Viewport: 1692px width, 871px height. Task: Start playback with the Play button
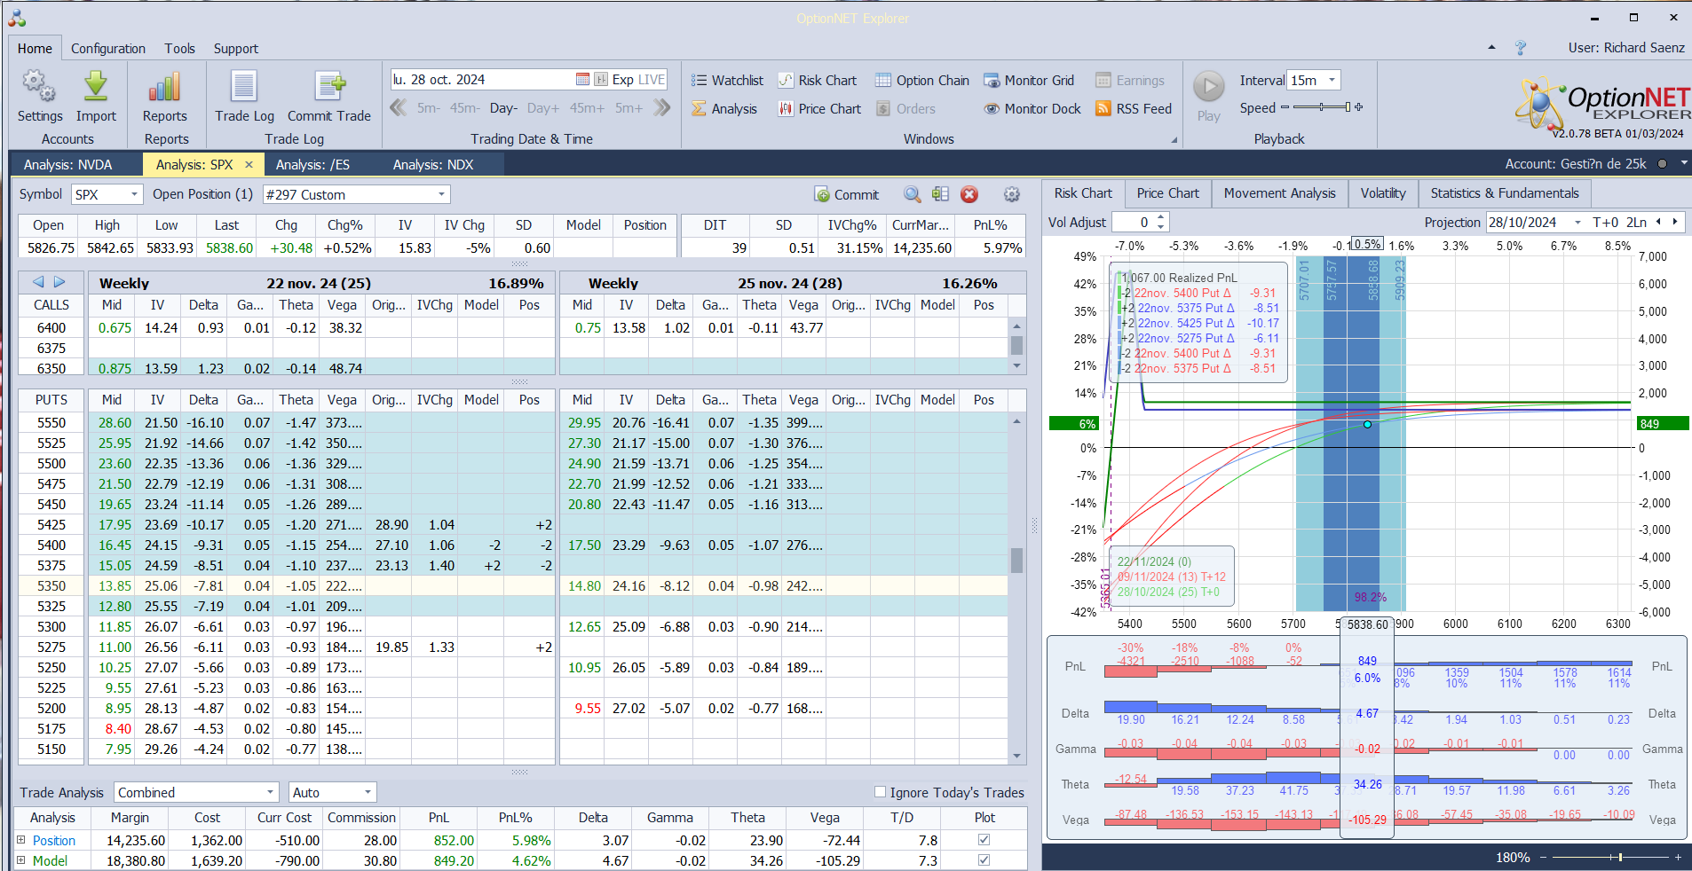click(x=1208, y=96)
